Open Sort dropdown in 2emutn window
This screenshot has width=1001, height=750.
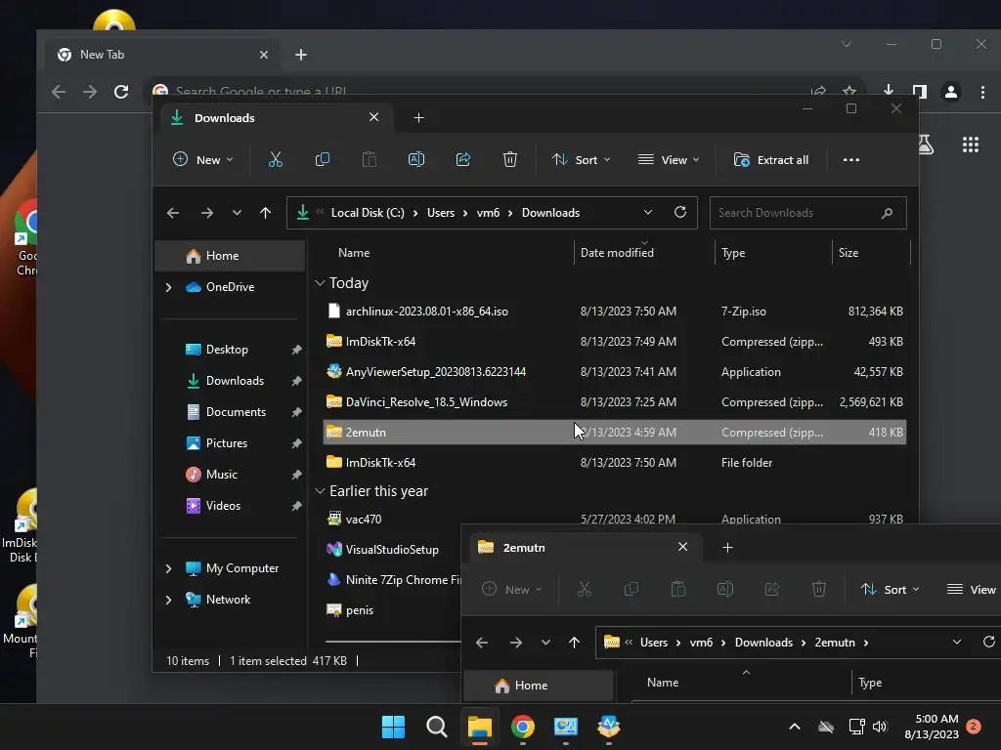point(890,589)
